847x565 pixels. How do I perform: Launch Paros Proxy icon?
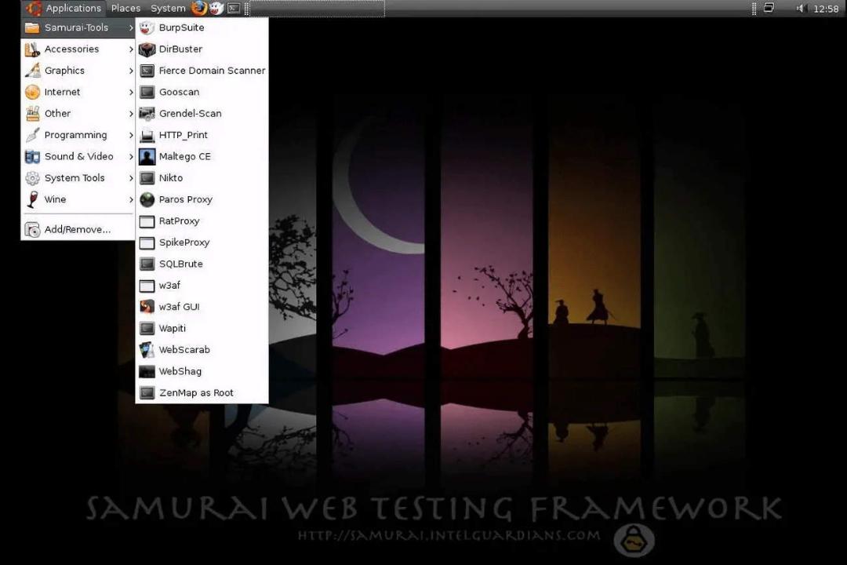pos(147,199)
